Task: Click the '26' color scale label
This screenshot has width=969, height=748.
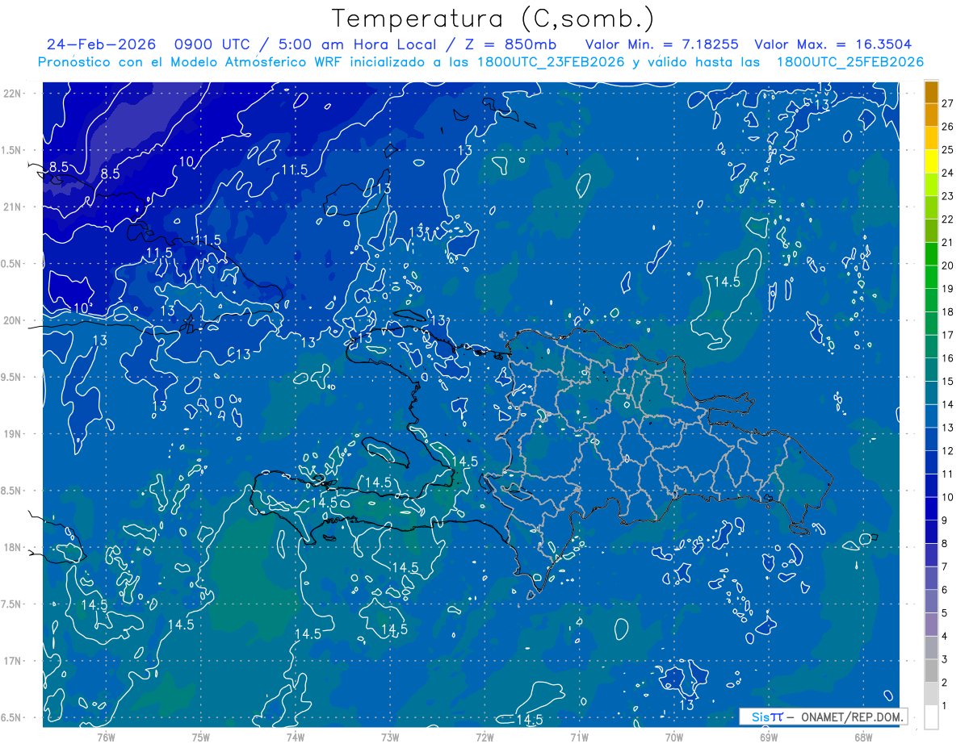Action: pyautogui.click(x=948, y=126)
